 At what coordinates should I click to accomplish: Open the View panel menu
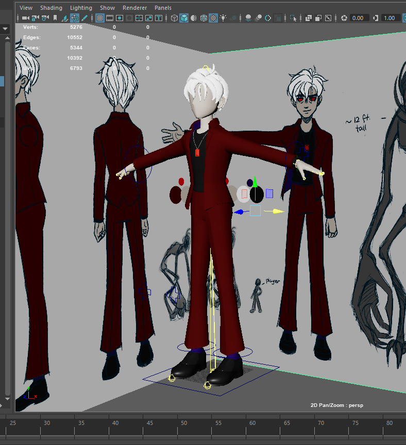point(26,8)
